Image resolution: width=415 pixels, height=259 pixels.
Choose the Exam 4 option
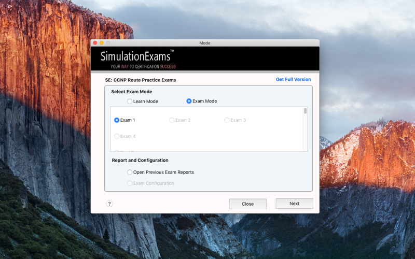[x=117, y=136]
